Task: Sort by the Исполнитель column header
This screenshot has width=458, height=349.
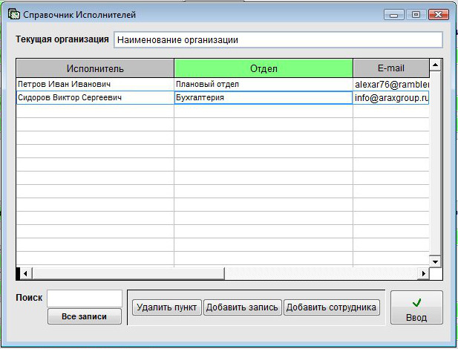Action: tap(95, 68)
